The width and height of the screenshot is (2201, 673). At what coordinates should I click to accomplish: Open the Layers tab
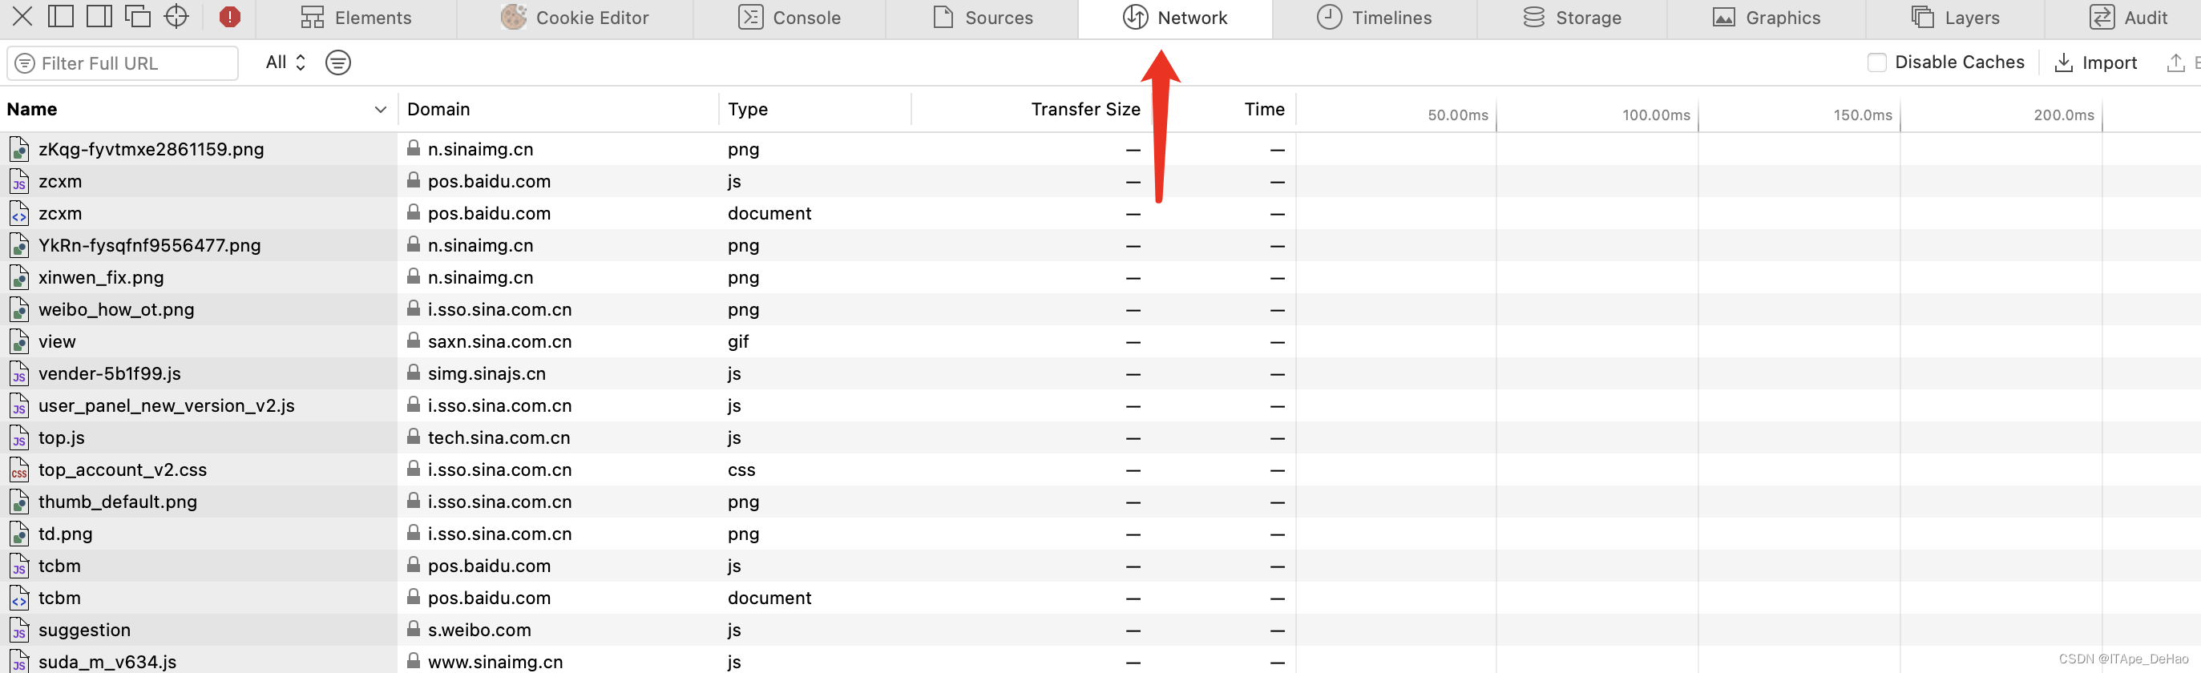[x=1956, y=18]
